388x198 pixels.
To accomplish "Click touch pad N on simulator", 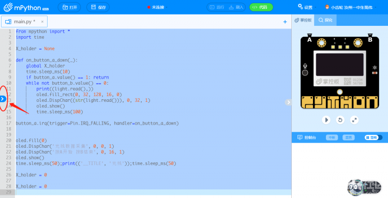I will (372, 102).
